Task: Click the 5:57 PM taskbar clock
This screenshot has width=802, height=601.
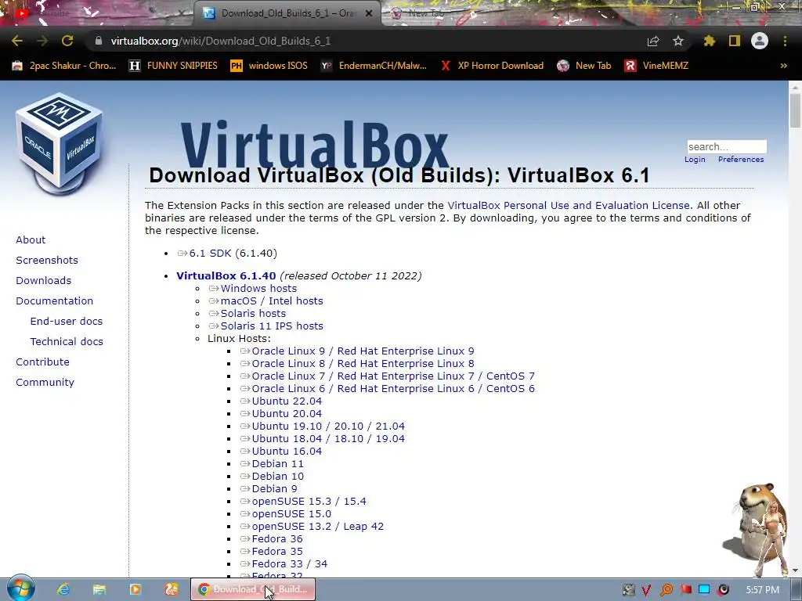Action: [762, 590]
